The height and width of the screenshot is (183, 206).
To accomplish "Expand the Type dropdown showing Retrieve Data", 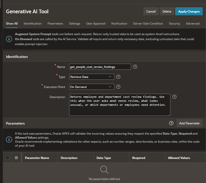I will [x=91, y=77].
